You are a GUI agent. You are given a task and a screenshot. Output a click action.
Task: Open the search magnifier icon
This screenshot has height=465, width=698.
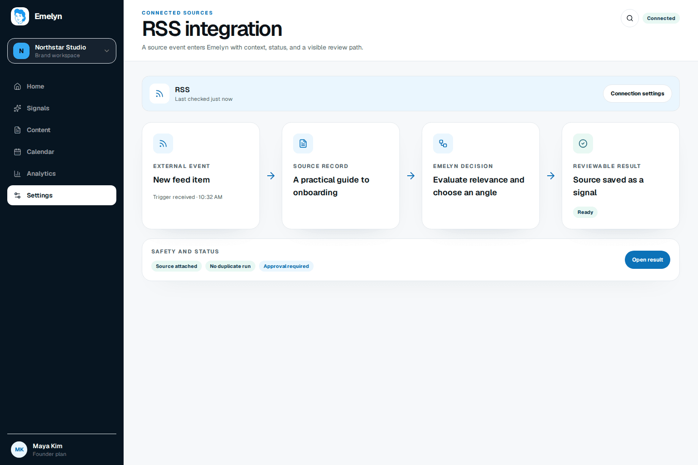(x=630, y=18)
